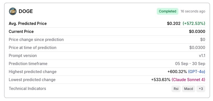
Task: Click the v1.1 prompt version value
Action: tap(202, 56)
